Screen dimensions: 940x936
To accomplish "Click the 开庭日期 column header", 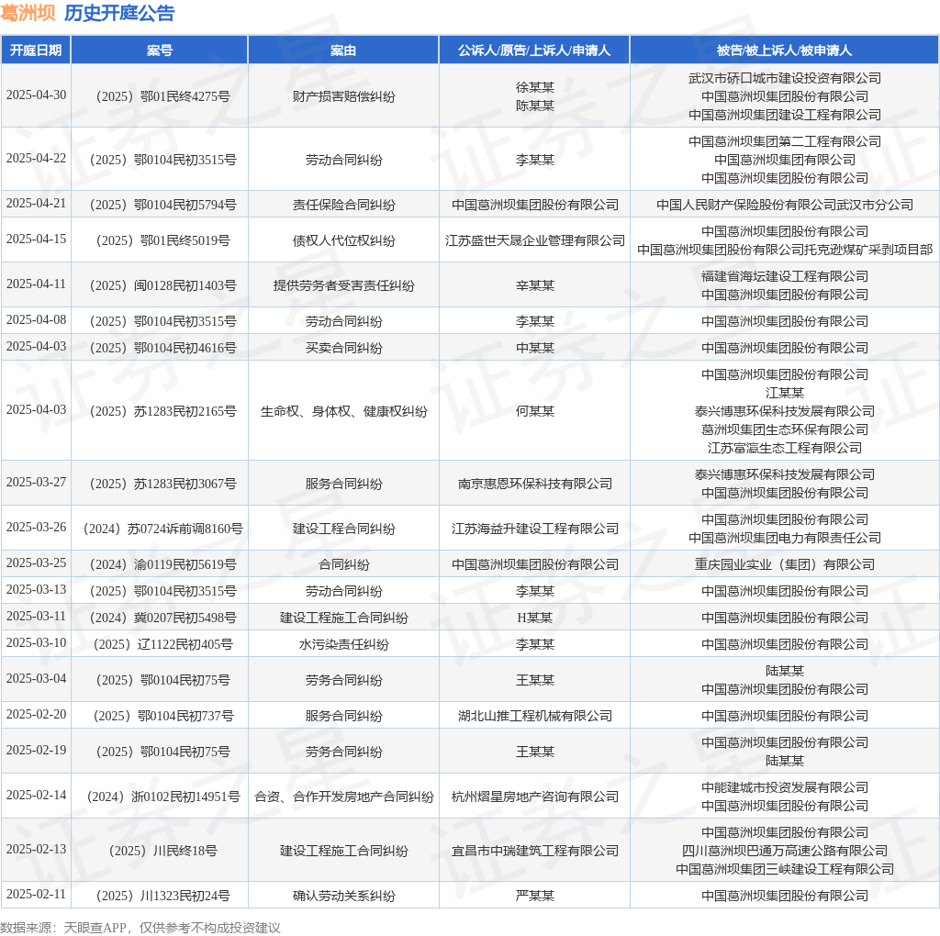I will tap(36, 50).
